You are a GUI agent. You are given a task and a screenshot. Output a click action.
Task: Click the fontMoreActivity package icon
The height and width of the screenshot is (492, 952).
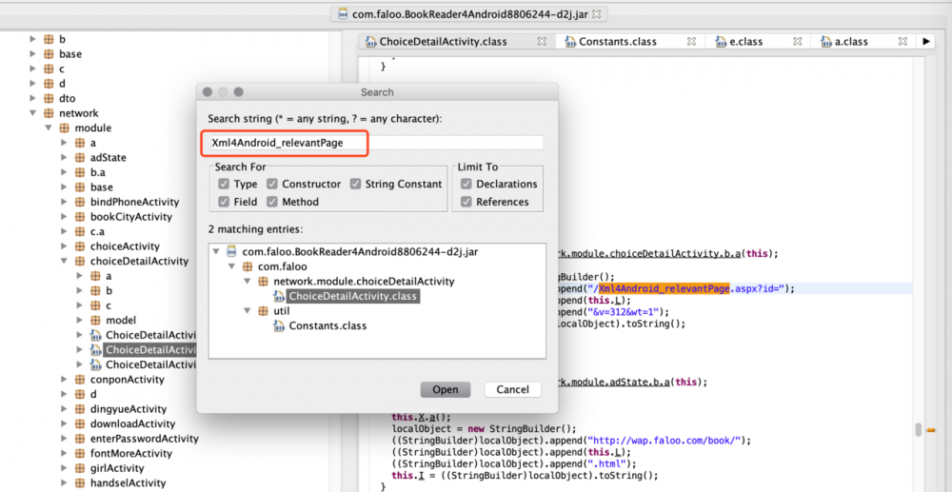[x=80, y=454]
